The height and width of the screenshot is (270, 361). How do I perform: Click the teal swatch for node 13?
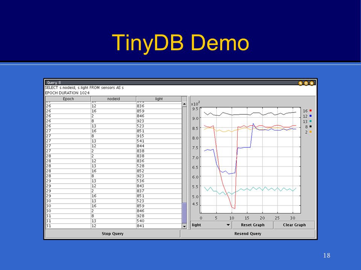pos(311,121)
